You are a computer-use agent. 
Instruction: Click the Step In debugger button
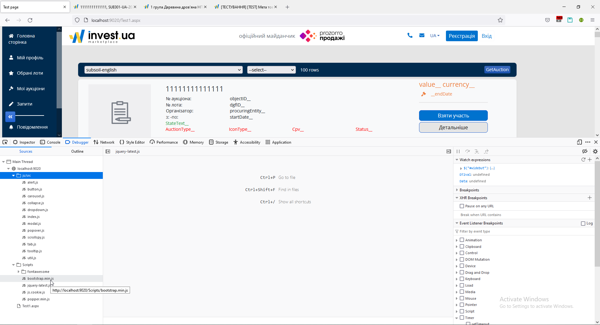477,151
